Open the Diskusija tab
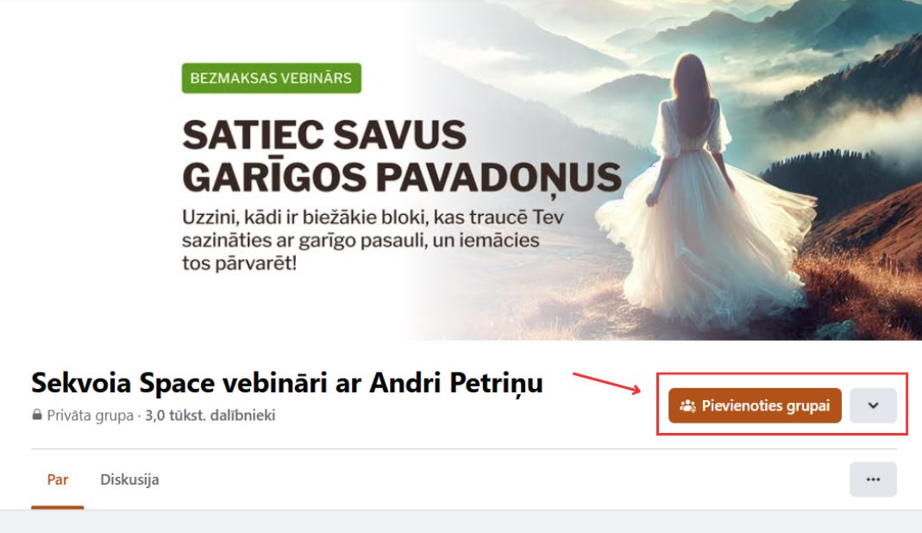The height and width of the screenshot is (533, 922). [x=129, y=480]
